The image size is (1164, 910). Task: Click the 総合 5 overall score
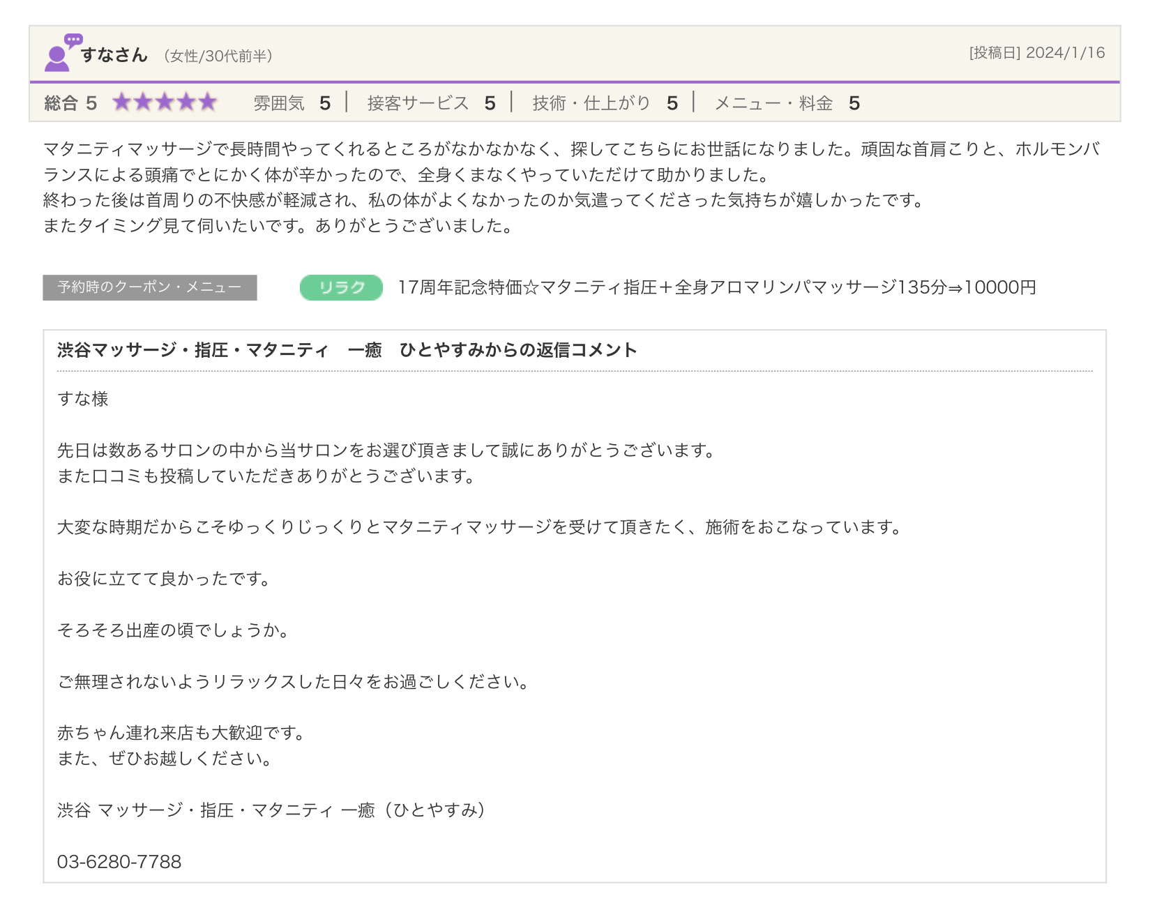coord(70,103)
